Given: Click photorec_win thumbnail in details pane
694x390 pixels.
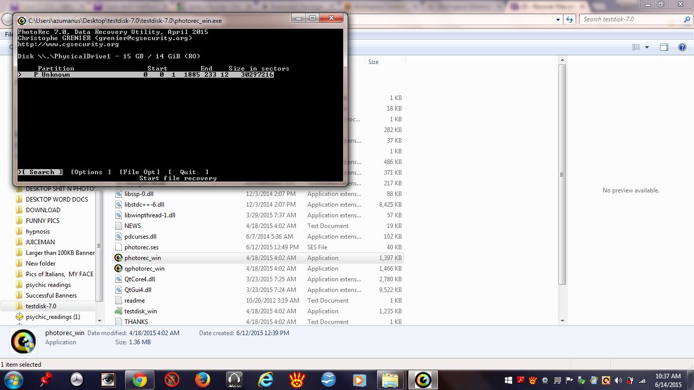Looking at the screenshot, I should [23, 342].
